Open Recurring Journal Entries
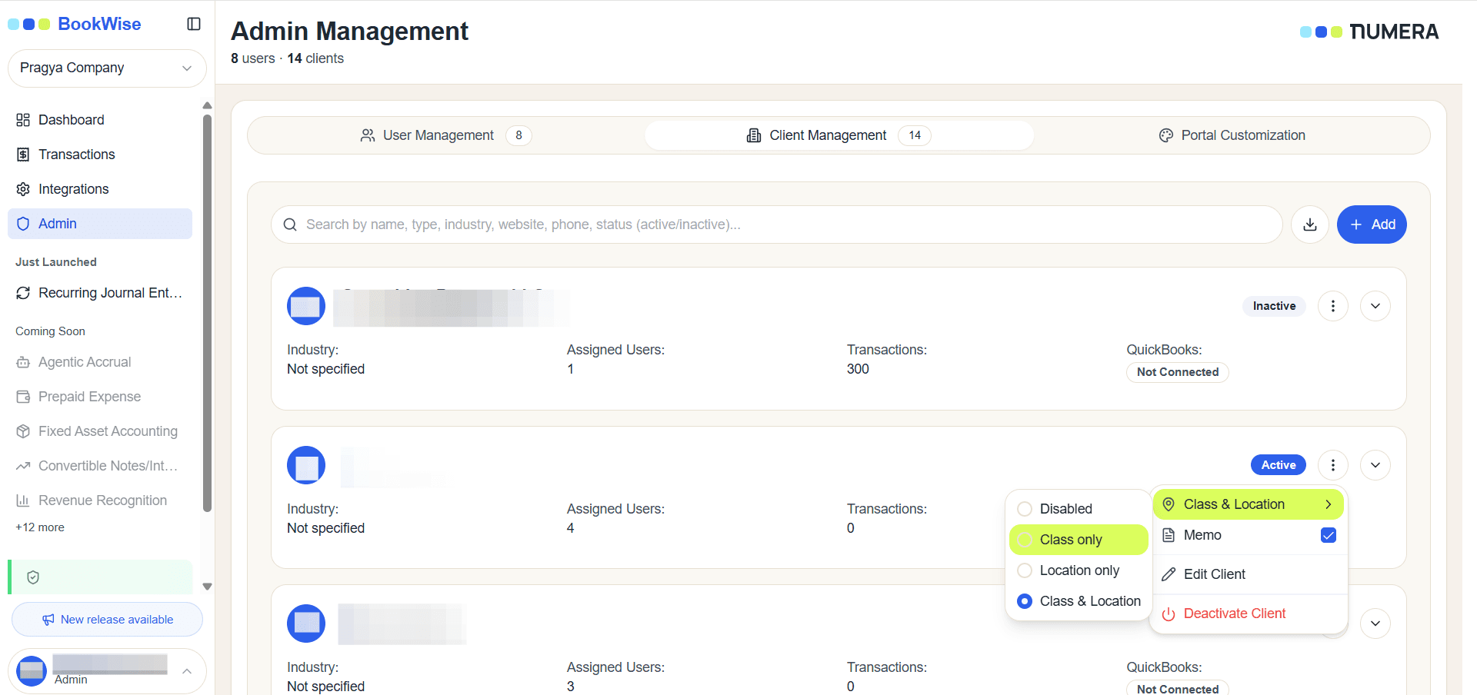The width and height of the screenshot is (1477, 695). [x=100, y=293]
